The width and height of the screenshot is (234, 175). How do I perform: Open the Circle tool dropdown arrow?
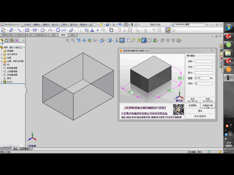point(46,30)
